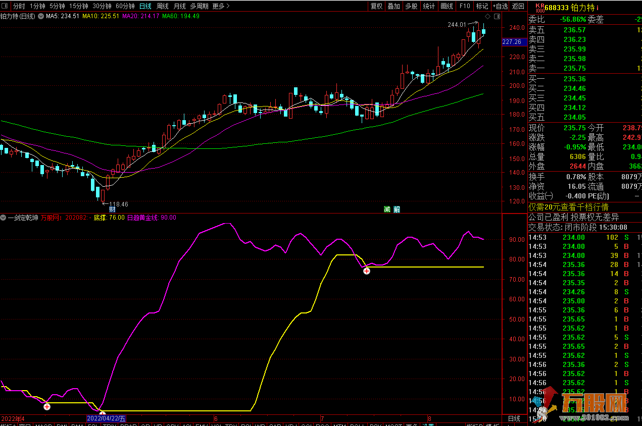Image resolution: width=642 pixels, height=426 pixels.
Task: Open the 30分钟 period tab
Action: tap(102, 6)
